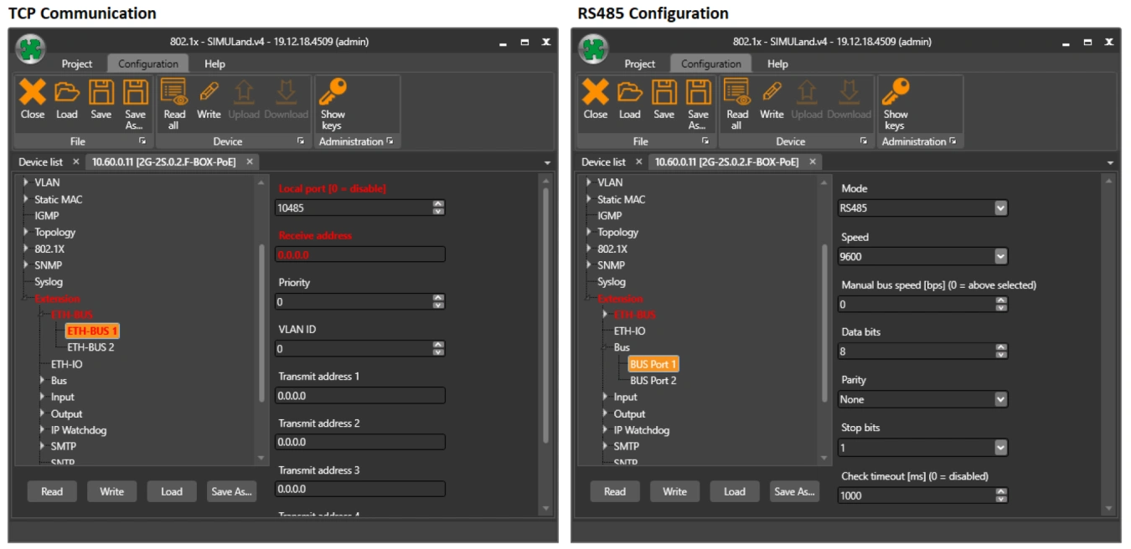Switch to Project tab in TCP Communication window
Viewport: 1131px width, 549px height.
77,64
